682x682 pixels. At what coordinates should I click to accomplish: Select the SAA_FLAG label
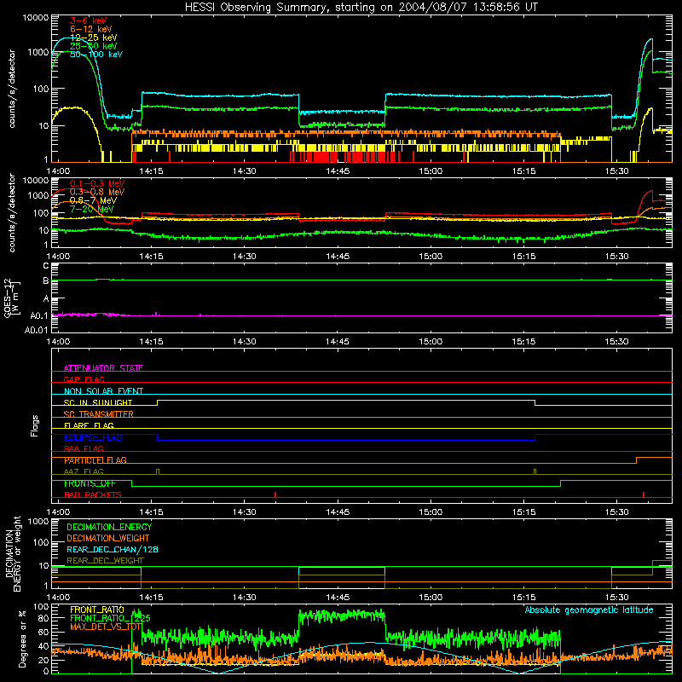point(84,448)
